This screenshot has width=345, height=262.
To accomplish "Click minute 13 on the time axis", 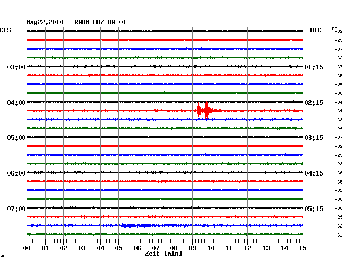I will tap(266, 248).
